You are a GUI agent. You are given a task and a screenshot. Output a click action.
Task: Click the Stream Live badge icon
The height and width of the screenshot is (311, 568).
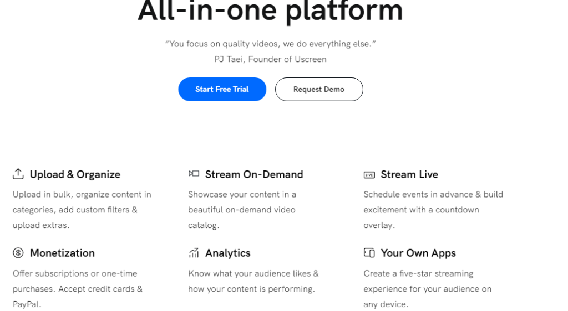pos(369,175)
